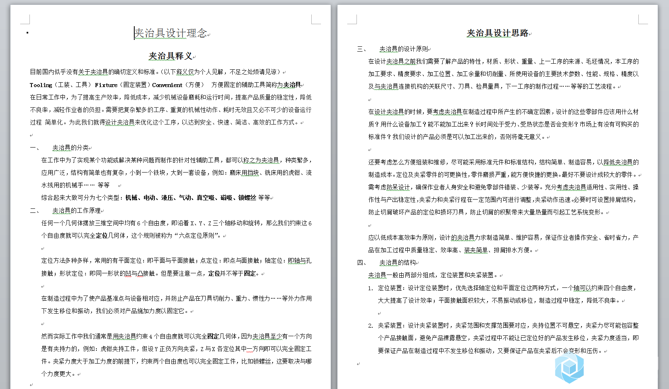Click the line starting "个产品接触面，避免产品裸露悬空"
Screen dimensions: 669x389
(508, 338)
